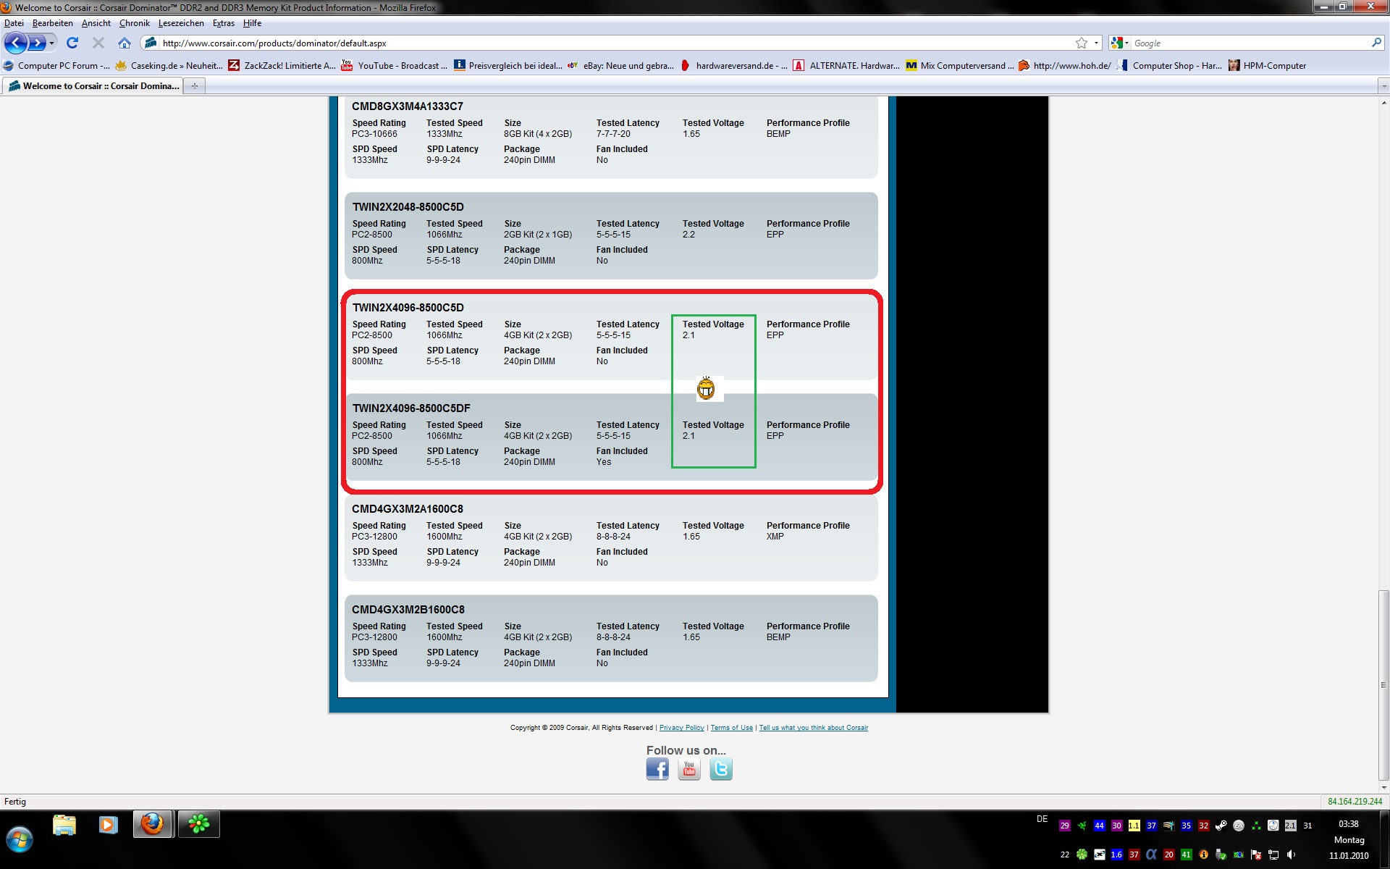Image resolution: width=1390 pixels, height=869 pixels.
Task: Click the Corsair site icon in address bar
Action: point(151,43)
